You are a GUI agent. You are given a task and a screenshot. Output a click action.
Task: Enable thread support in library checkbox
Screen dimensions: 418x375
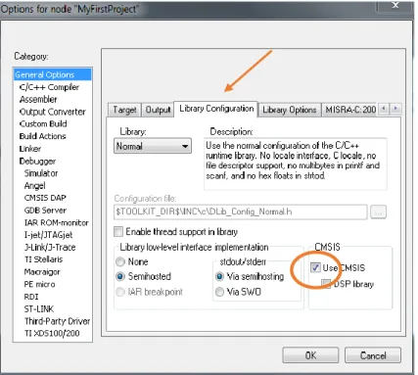pos(118,232)
